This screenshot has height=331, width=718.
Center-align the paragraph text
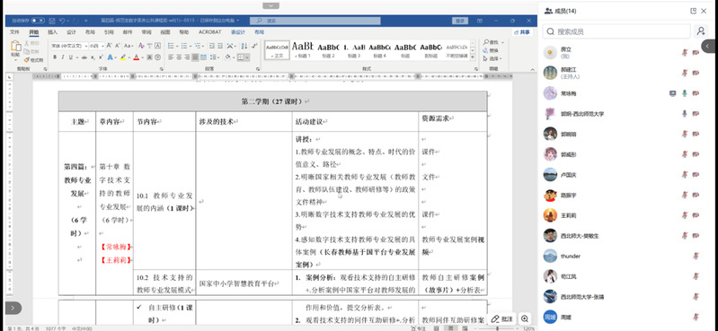pos(179,57)
